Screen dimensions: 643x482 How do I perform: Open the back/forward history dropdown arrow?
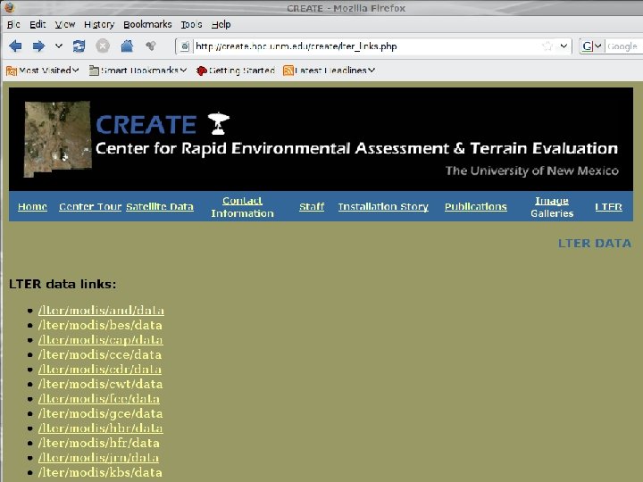tap(59, 46)
